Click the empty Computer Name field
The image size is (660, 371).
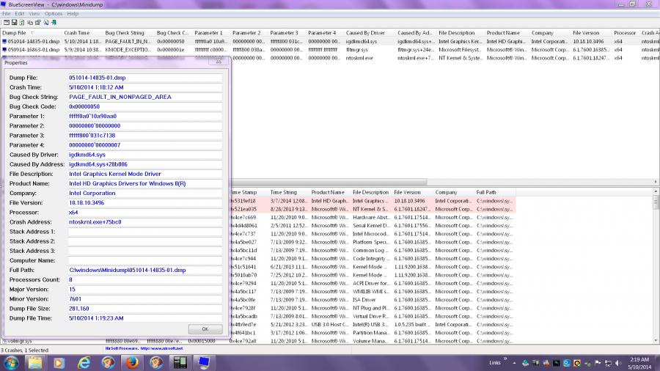[144, 260]
